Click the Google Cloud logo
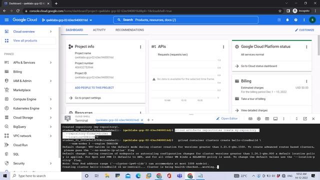Viewport: 320px width, 180px height. click(25, 20)
